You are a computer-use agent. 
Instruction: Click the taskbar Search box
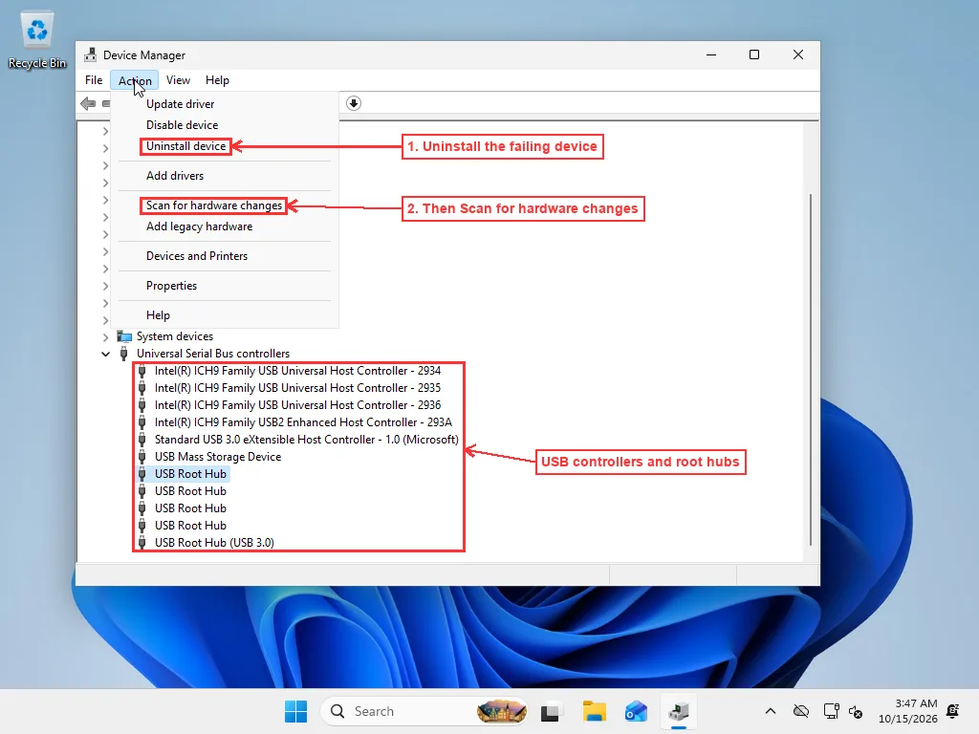click(x=424, y=711)
